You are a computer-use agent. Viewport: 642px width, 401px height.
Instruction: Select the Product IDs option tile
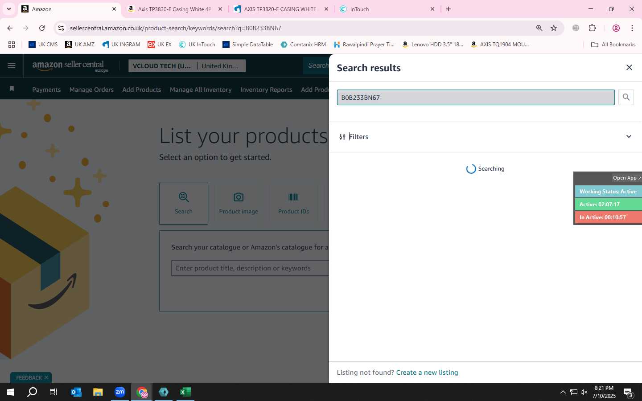(293, 203)
